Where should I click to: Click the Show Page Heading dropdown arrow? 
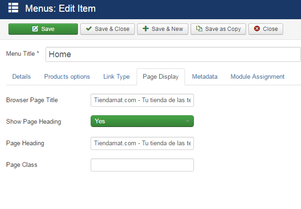[188, 121]
